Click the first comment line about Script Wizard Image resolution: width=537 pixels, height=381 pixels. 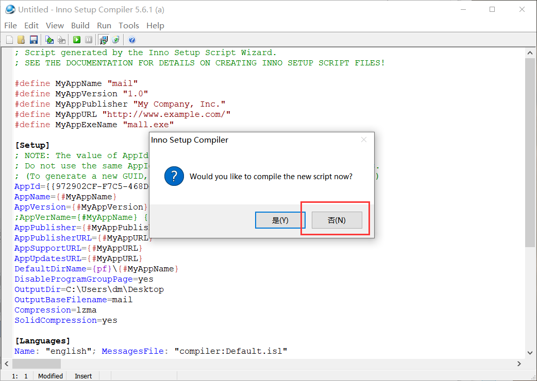pos(145,53)
